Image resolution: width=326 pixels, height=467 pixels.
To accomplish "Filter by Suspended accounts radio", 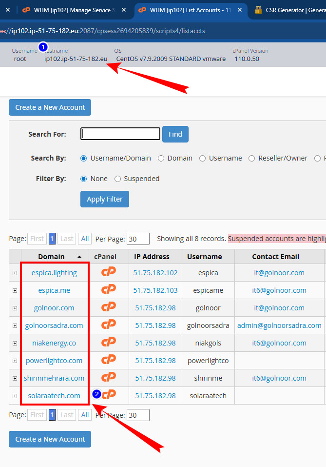I will pyautogui.click(x=117, y=179).
